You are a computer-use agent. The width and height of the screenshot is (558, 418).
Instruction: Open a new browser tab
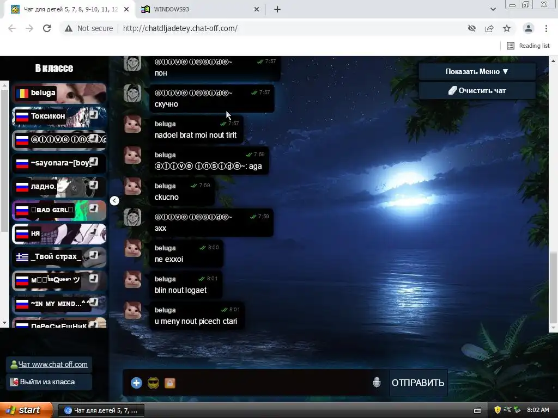pyautogui.click(x=277, y=10)
